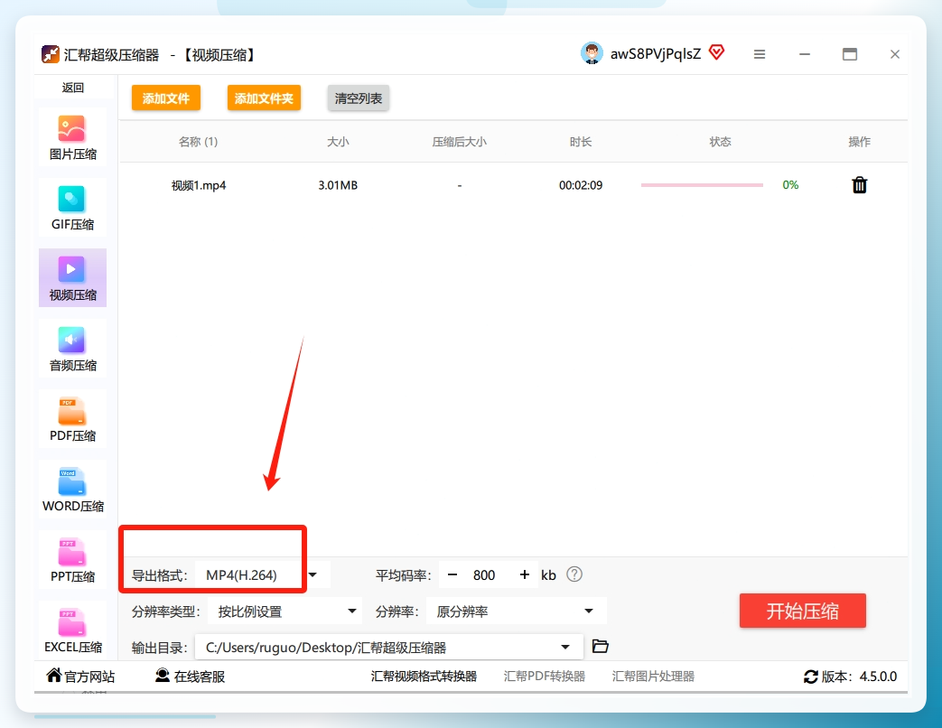
Task: Click the 时长 column header
Action: 581,142
